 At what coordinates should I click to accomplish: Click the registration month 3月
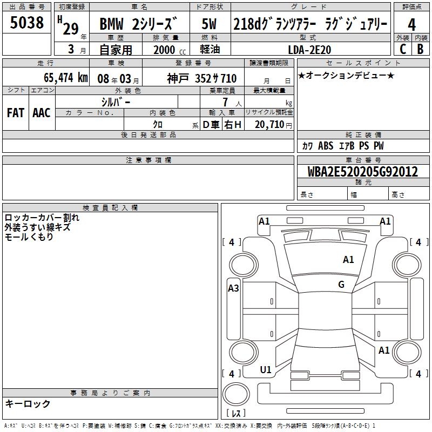point(77,49)
